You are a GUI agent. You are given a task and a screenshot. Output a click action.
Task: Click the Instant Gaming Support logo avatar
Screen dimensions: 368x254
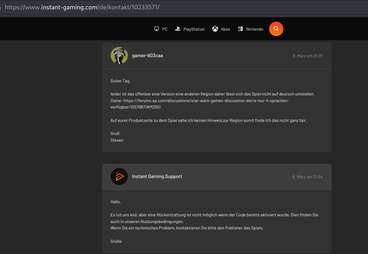pos(119,176)
